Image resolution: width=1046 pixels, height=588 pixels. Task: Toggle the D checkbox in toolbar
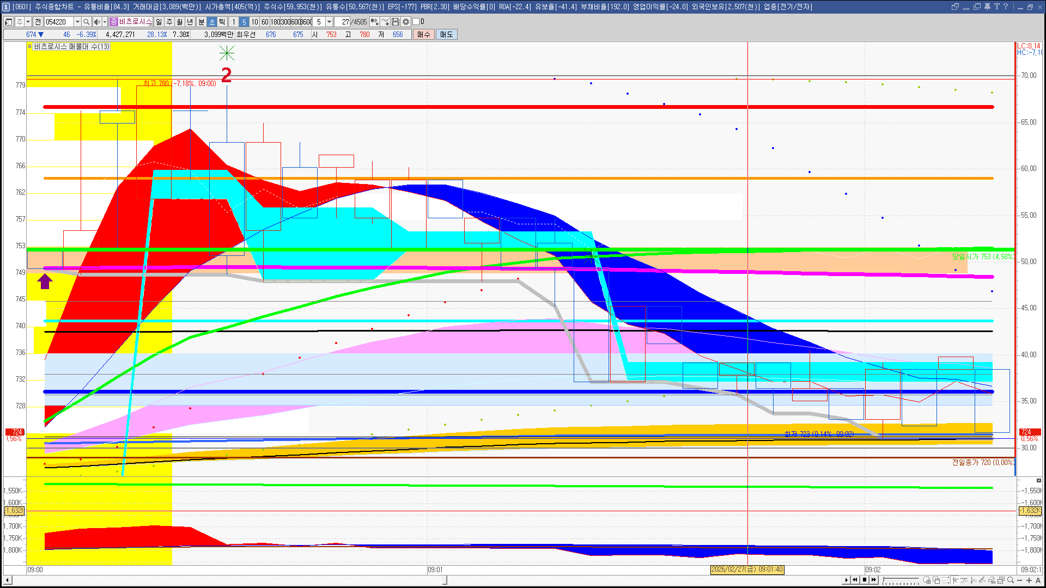[416, 22]
